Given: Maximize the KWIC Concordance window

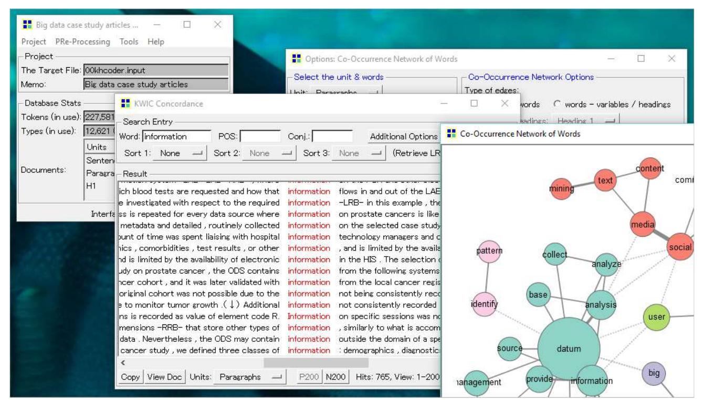Looking at the screenshot, I should [x=475, y=104].
